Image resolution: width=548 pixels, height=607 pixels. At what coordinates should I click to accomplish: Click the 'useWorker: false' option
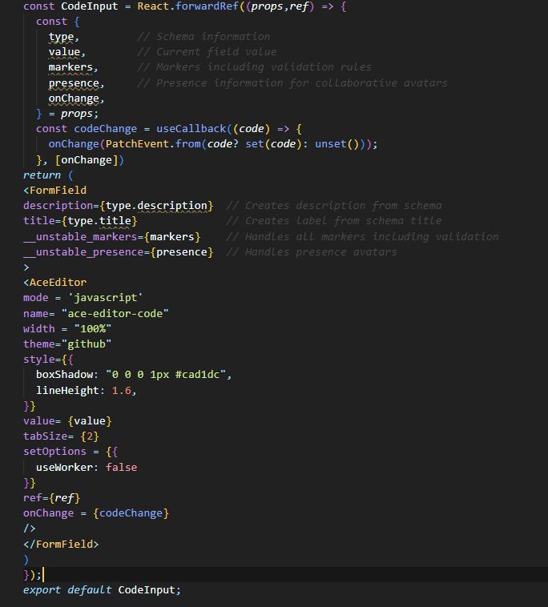coord(87,468)
